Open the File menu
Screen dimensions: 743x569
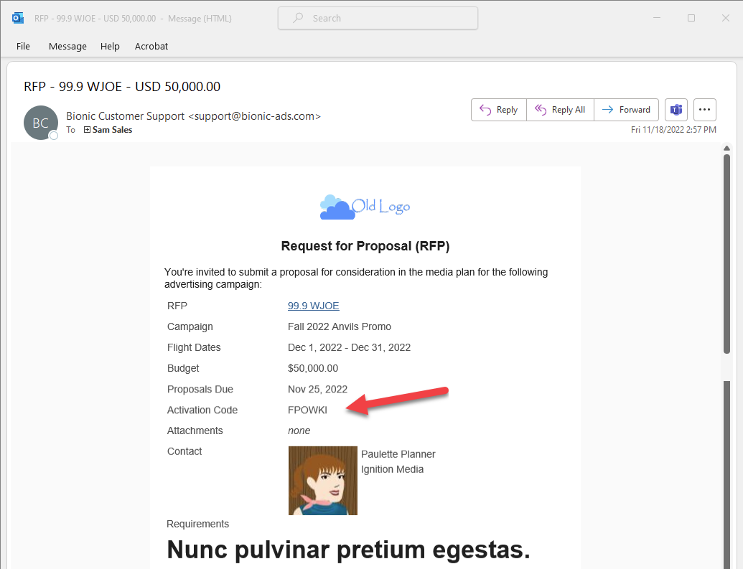pyautogui.click(x=23, y=46)
